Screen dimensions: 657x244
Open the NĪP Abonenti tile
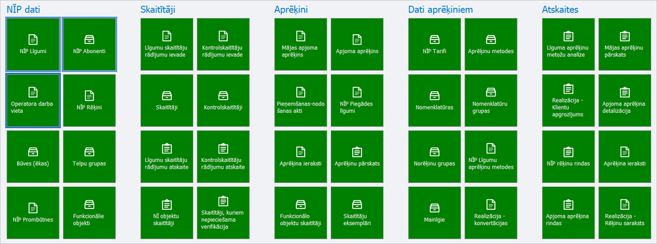[90, 45]
